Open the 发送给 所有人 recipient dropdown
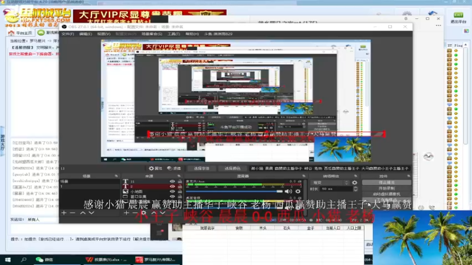 pyautogui.click(x=42, y=220)
